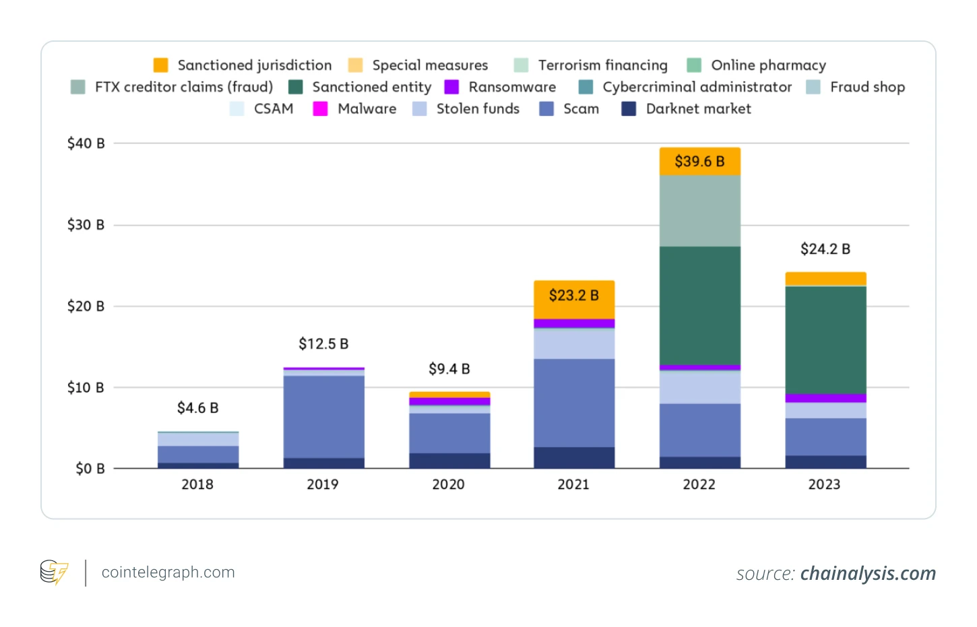Click the 2022 bar's FTX creditor claims segment
Viewport: 977px width, 627px height.
coord(700,211)
